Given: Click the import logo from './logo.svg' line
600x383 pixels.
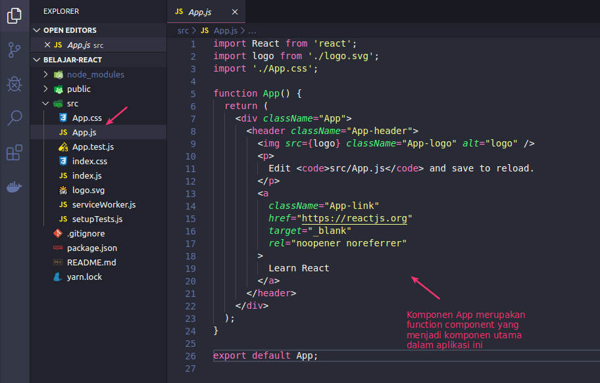Looking at the screenshot, I should pos(296,56).
